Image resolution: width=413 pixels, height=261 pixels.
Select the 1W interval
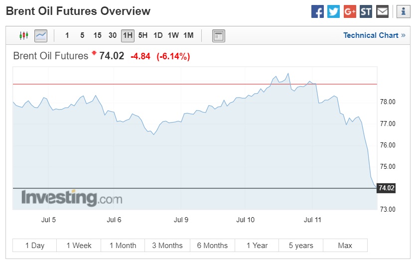tap(173, 35)
